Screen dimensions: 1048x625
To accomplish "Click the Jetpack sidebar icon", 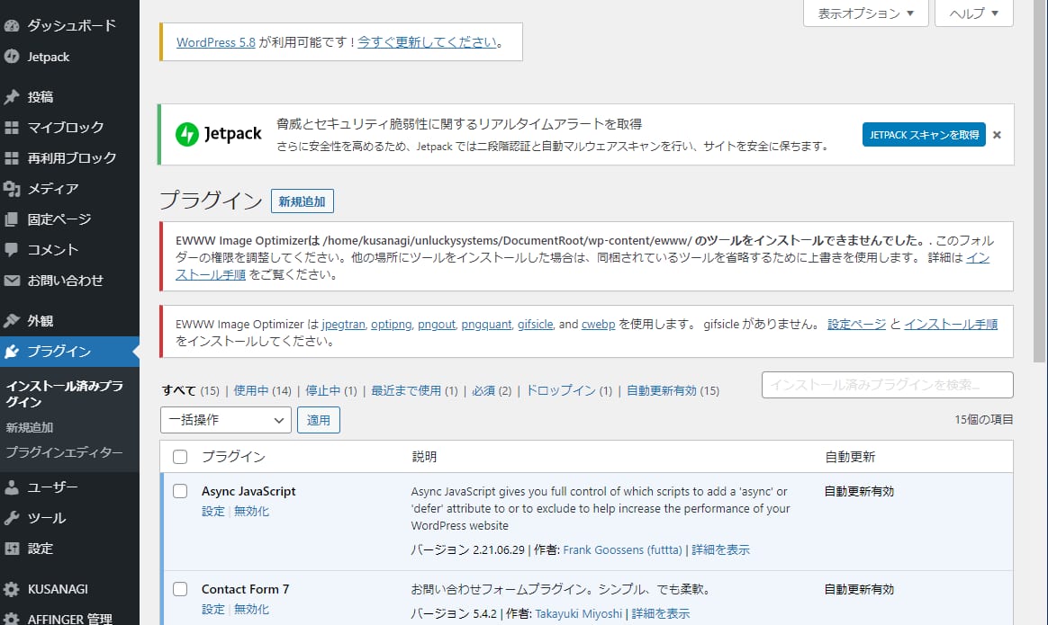I will 12,57.
